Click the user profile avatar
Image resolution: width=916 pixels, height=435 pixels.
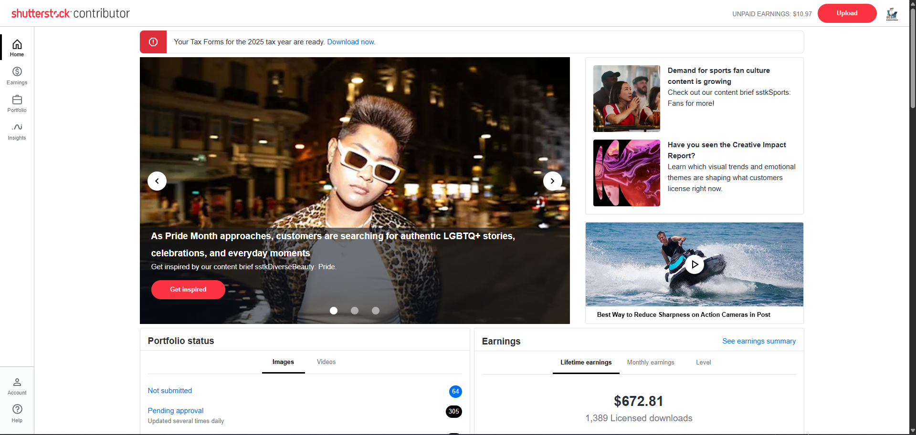[892, 14]
